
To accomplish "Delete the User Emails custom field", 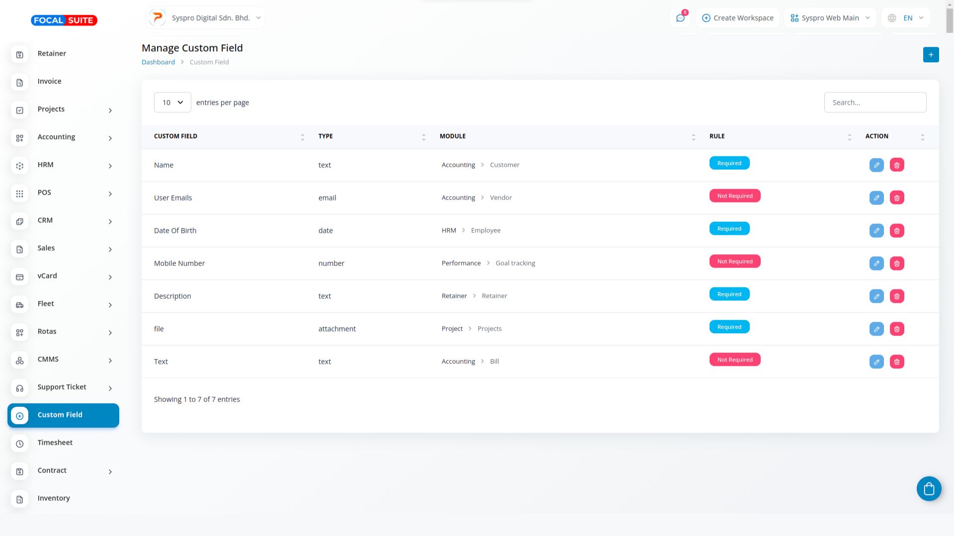I will [897, 198].
